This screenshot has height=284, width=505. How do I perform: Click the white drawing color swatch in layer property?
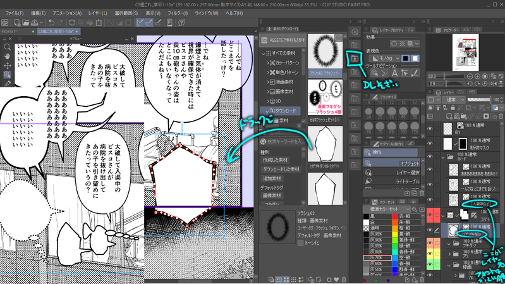pos(415,58)
